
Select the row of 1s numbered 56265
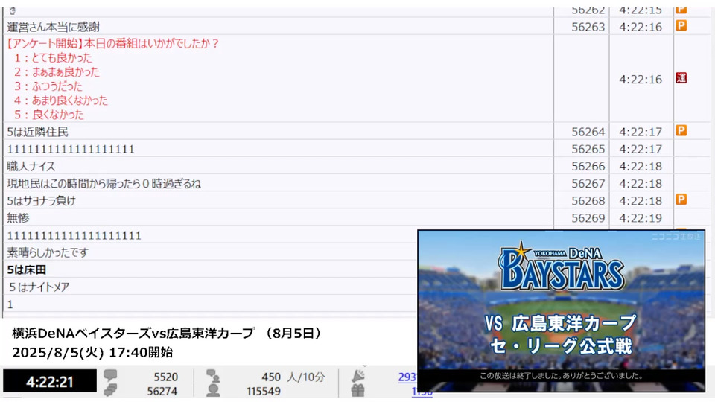tap(71, 149)
